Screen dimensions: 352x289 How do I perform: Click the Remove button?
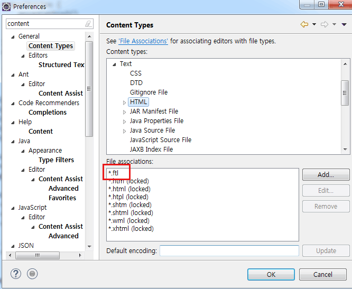[326, 207]
